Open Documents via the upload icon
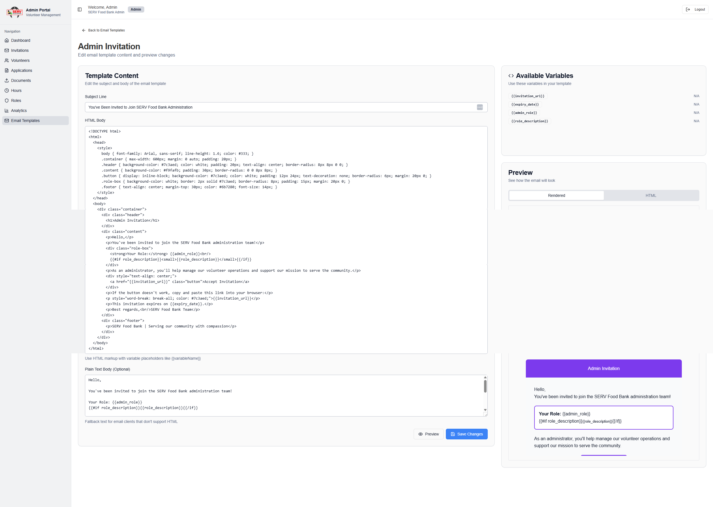Image resolution: width=713 pixels, height=507 pixels. [x=7, y=80]
